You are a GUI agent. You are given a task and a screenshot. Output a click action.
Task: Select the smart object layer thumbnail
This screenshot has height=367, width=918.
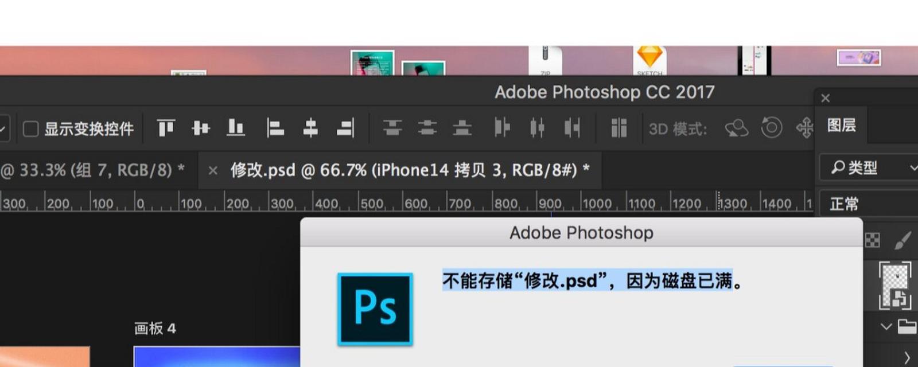895,285
